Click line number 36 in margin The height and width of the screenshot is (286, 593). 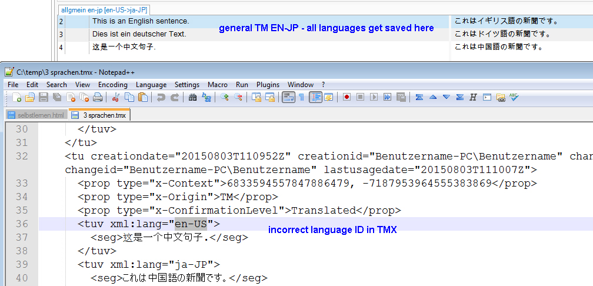[22, 224]
